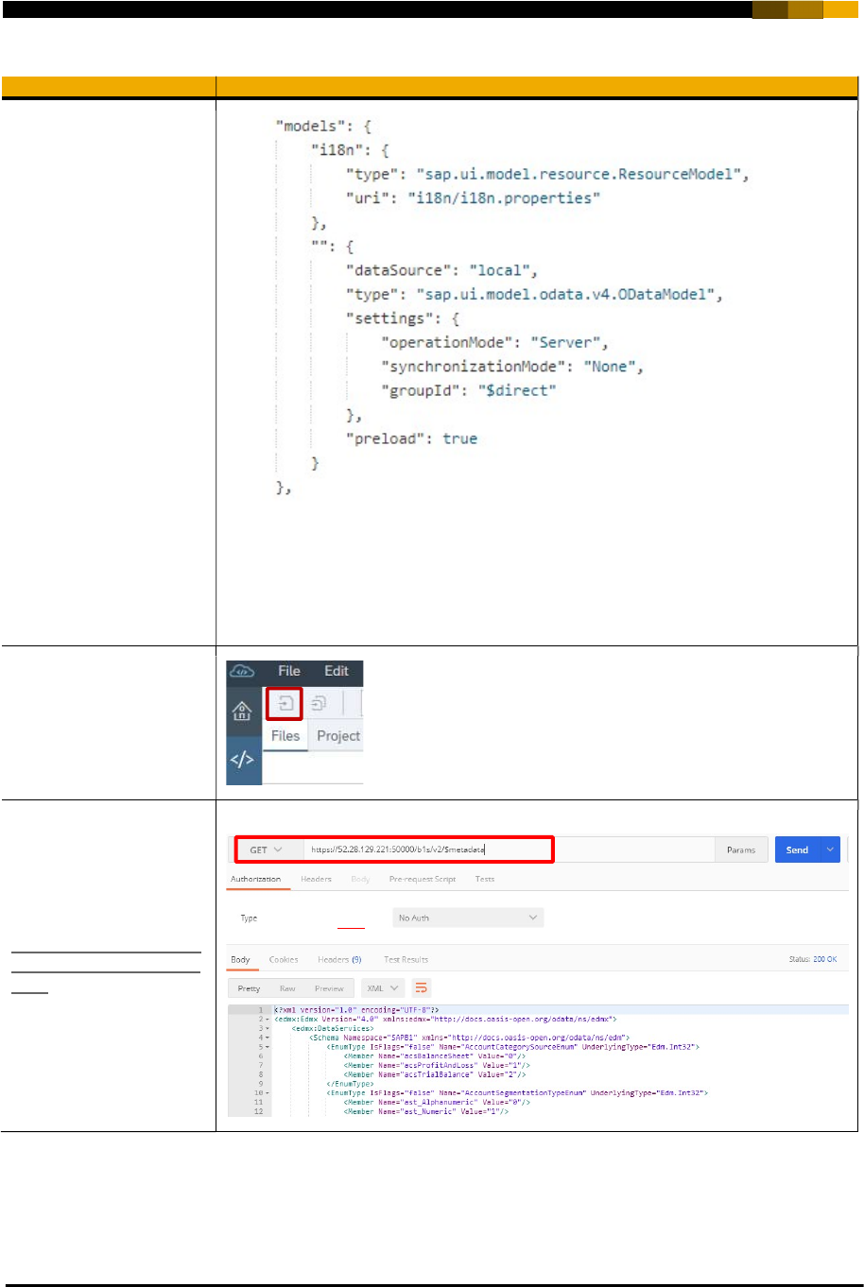Click the multi-file import toolbar icon

point(320,703)
